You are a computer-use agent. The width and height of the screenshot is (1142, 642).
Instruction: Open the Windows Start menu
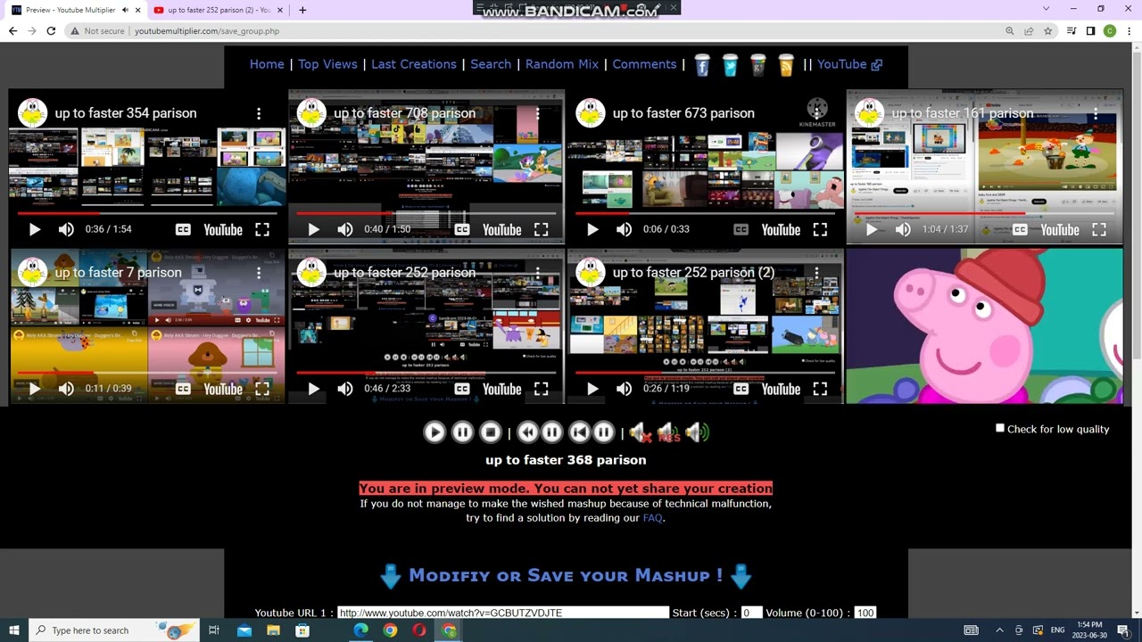[x=13, y=630]
